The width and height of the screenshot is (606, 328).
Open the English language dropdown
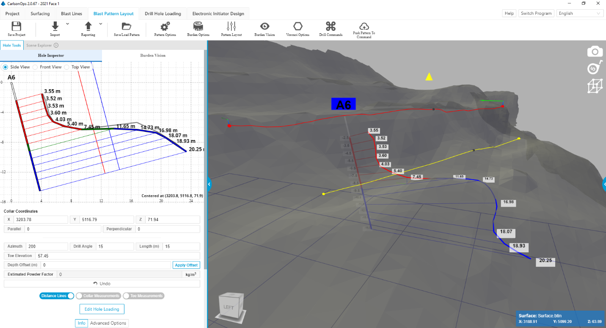pos(580,14)
